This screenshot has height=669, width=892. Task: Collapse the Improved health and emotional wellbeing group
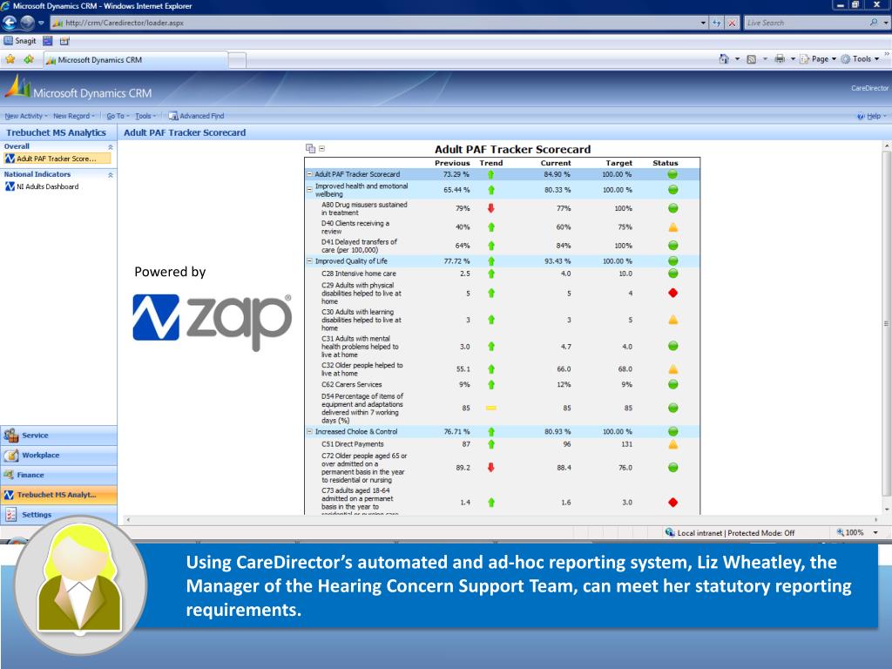point(309,189)
